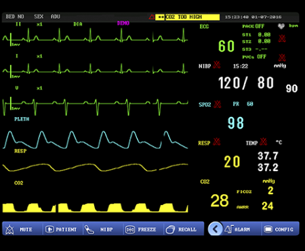Image resolution: width=305 pixels, height=251 pixels.
Task: Click the heart beat icon near bpm
Action: pos(281,26)
